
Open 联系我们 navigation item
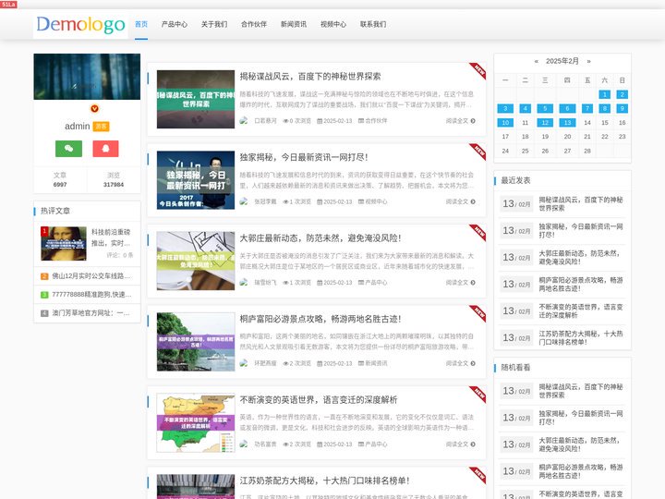373,24
